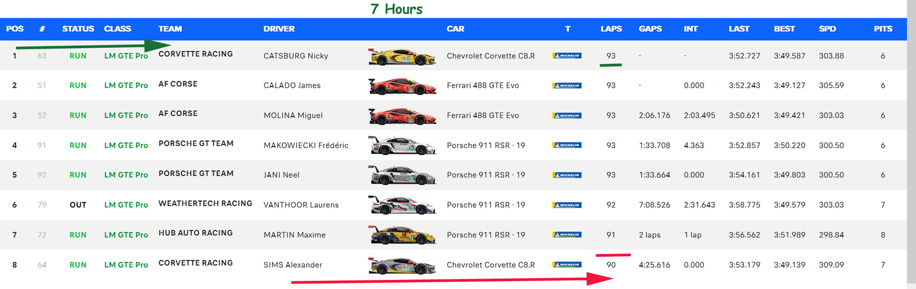The height and width of the screenshot is (289, 916).
Task: Click the PITS column header
Action: 882,29
